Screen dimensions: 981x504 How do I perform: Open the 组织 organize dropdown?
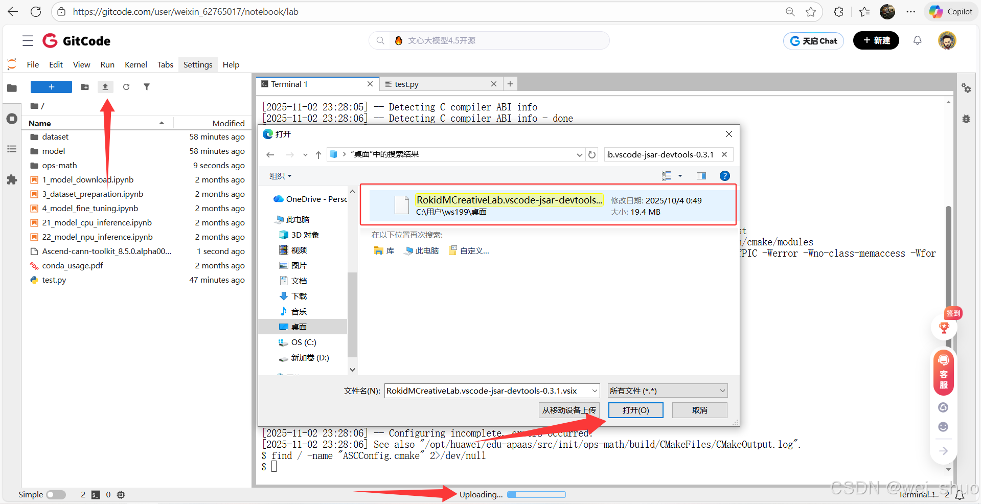pos(280,176)
